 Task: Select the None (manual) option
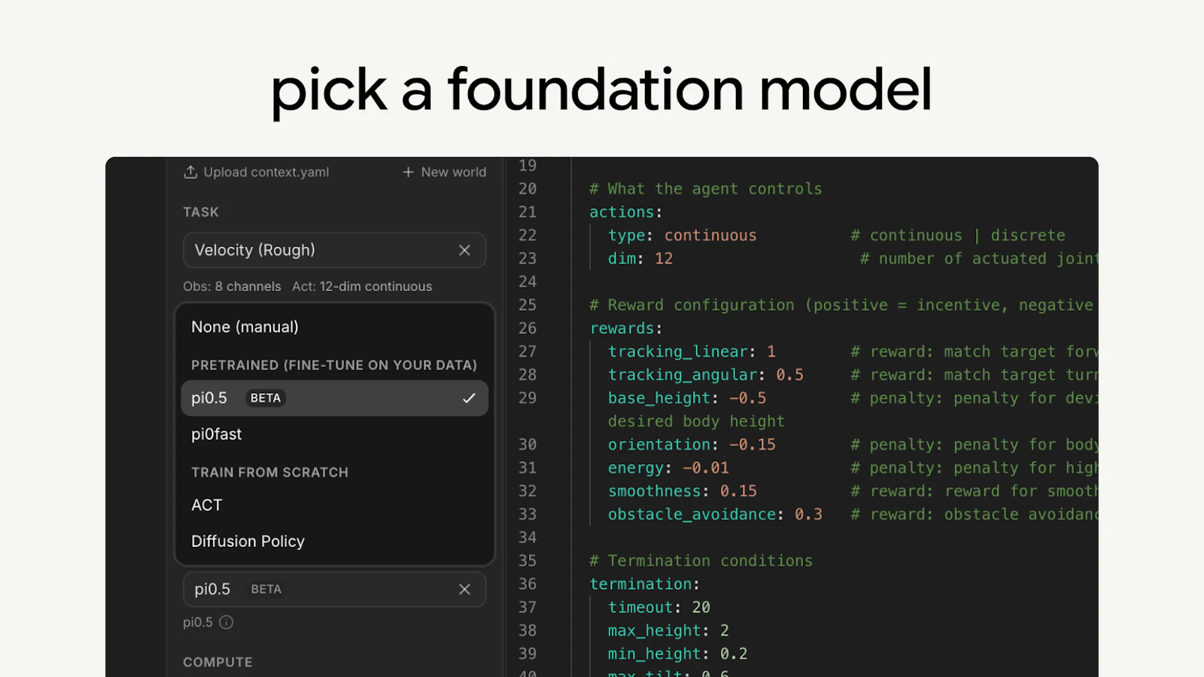[x=334, y=327]
